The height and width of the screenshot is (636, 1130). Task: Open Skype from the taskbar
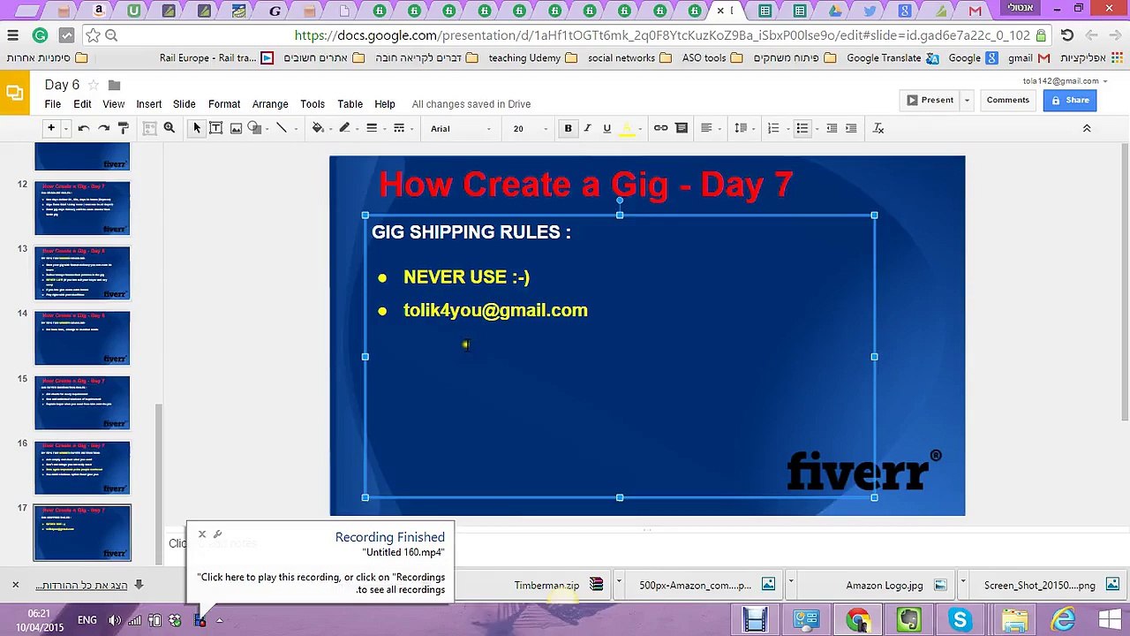(x=960, y=620)
